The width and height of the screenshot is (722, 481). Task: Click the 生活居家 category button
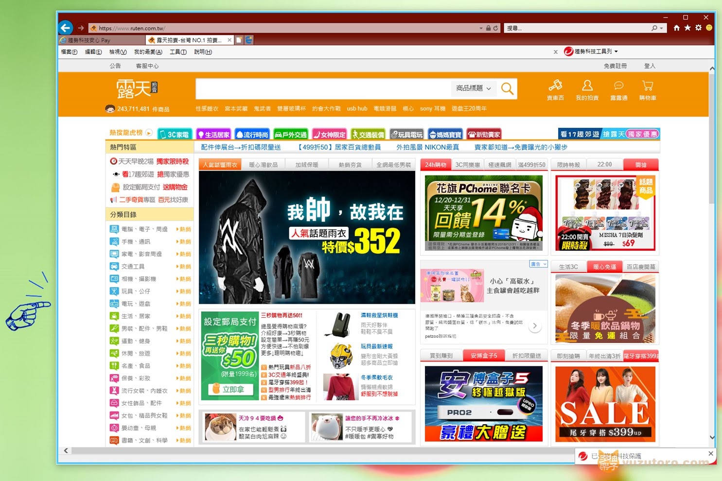(213, 135)
